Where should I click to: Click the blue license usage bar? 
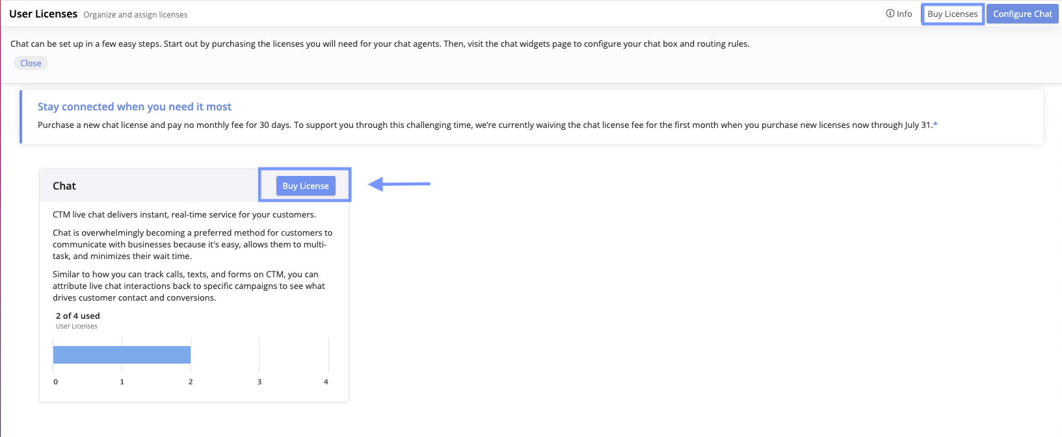tap(122, 355)
